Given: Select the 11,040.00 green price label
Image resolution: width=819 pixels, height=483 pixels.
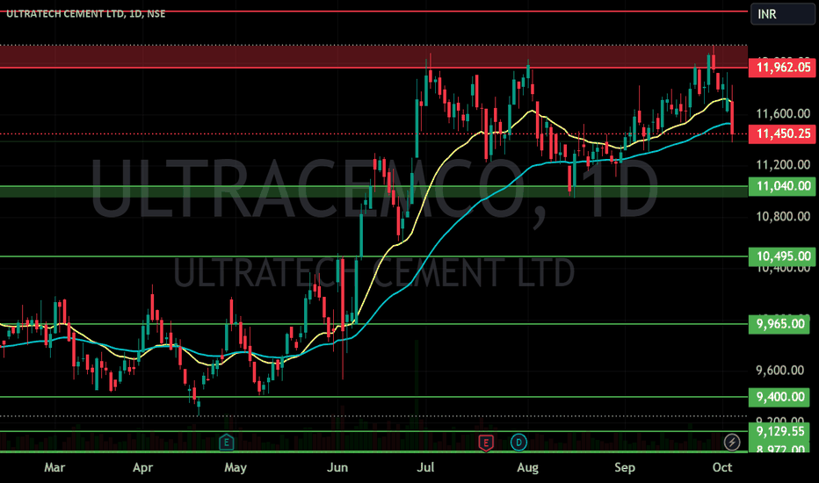Looking at the screenshot, I should coord(782,186).
